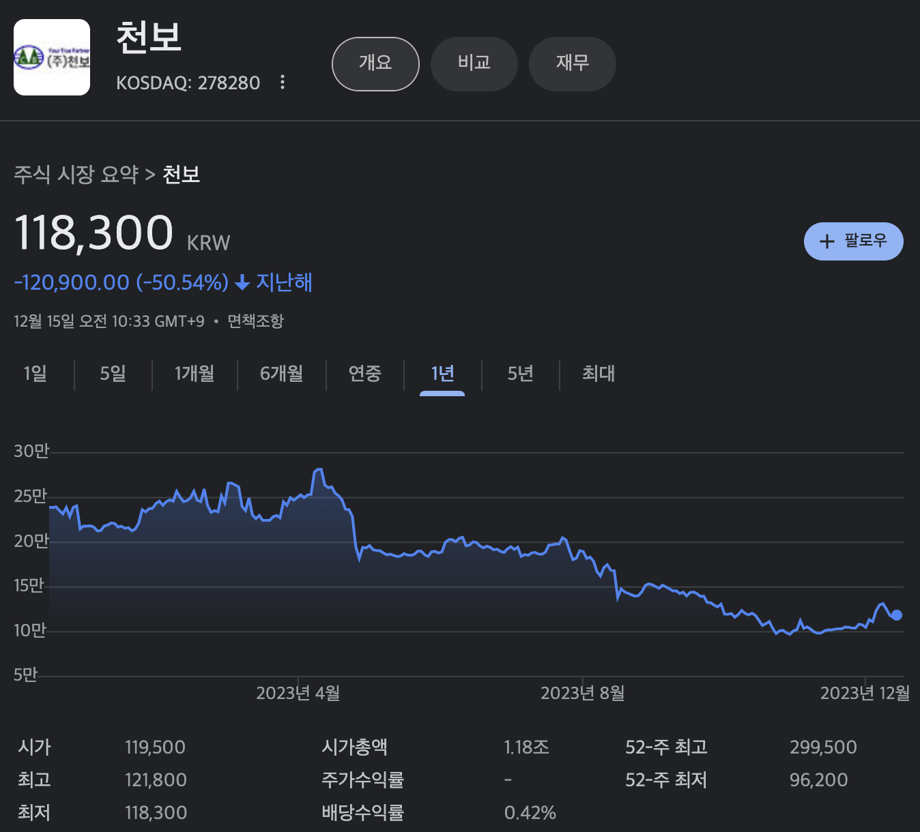Click the 팔로우 follow button
This screenshot has width=920, height=832.
click(854, 241)
